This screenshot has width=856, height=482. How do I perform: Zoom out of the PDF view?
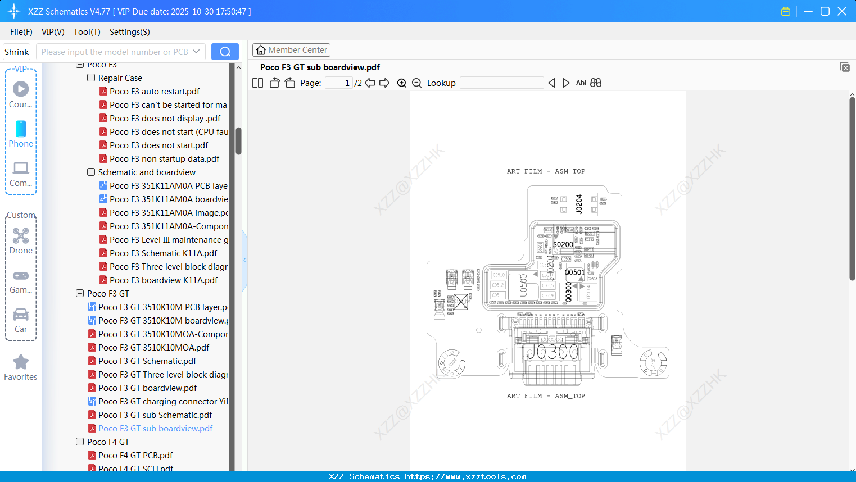416,83
